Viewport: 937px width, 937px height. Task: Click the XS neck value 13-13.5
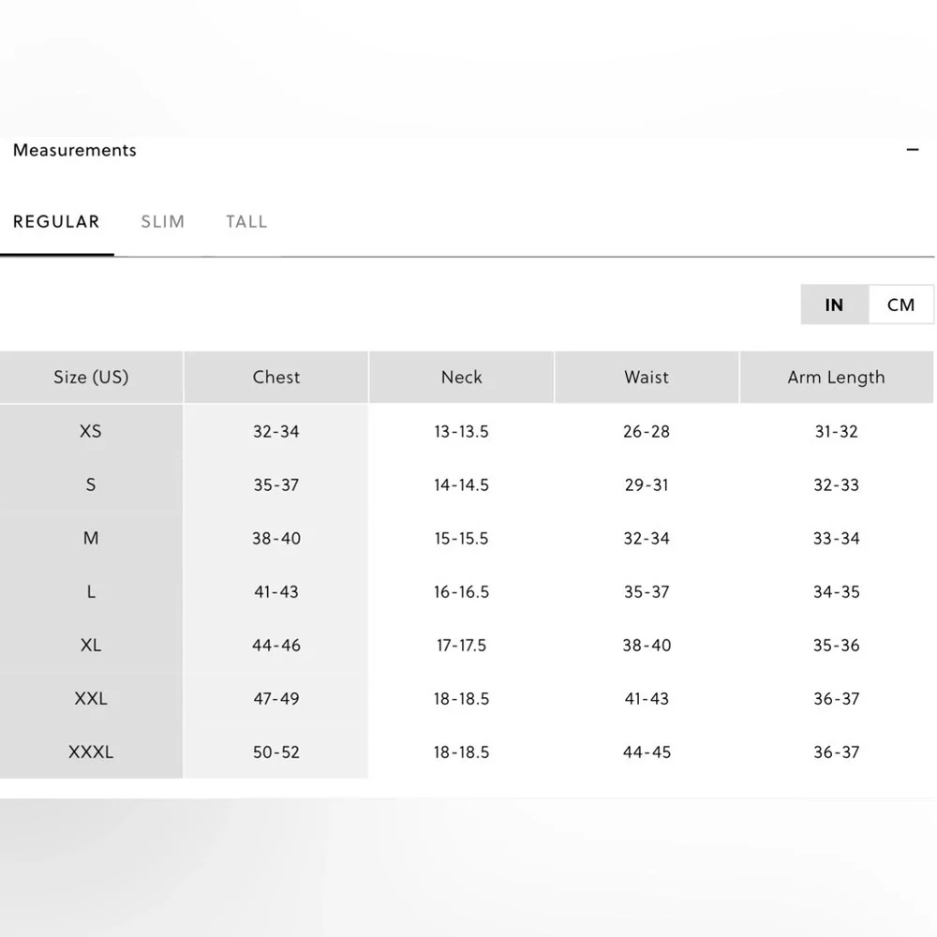point(461,431)
